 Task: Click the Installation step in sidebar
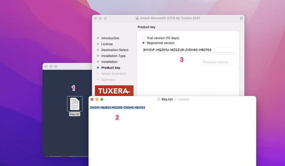109,62
